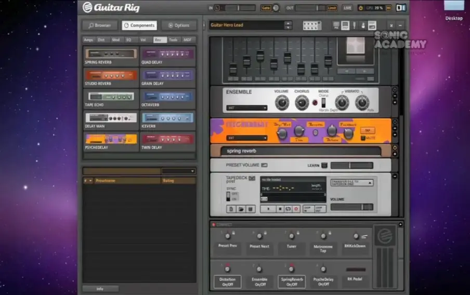Click the Guitar Rig logo
The height and width of the screenshot is (295, 470).
pyautogui.click(x=111, y=7)
